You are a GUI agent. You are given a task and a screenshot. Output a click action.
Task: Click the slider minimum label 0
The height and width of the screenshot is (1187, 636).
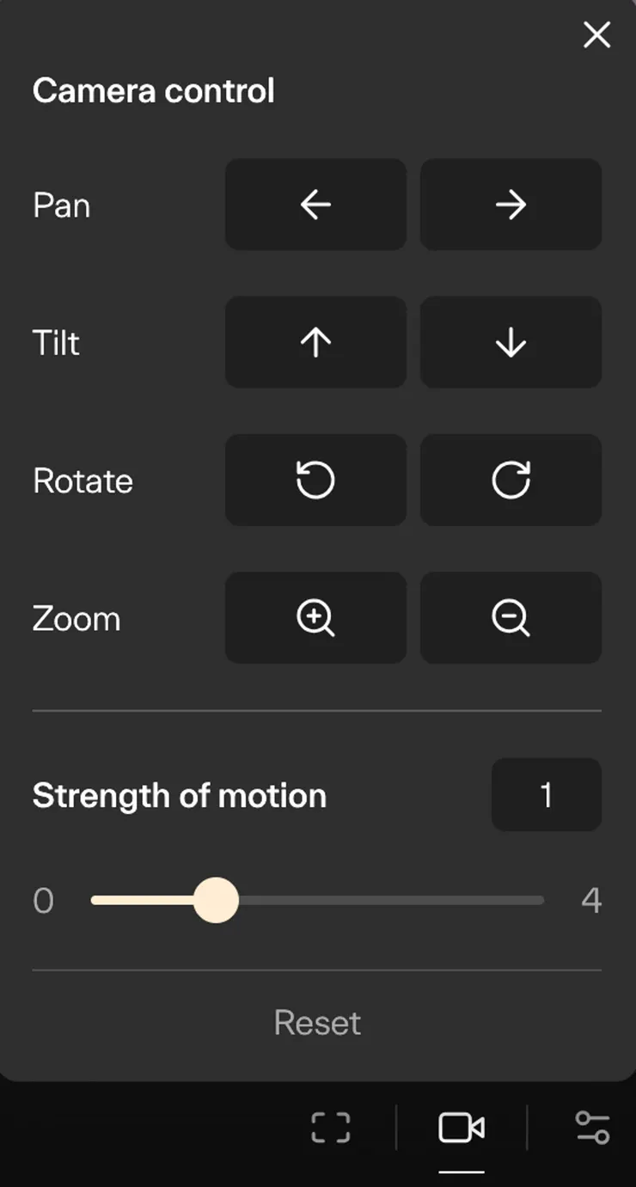pos(43,901)
